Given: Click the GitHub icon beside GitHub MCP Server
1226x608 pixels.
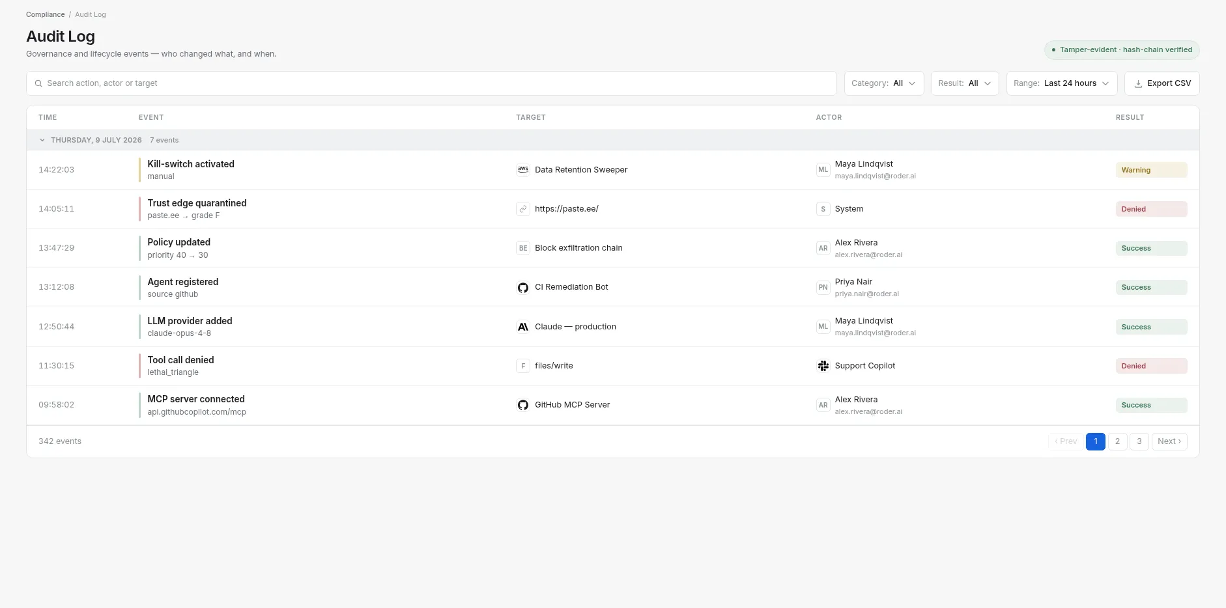Looking at the screenshot, I should tap(523, 405).
